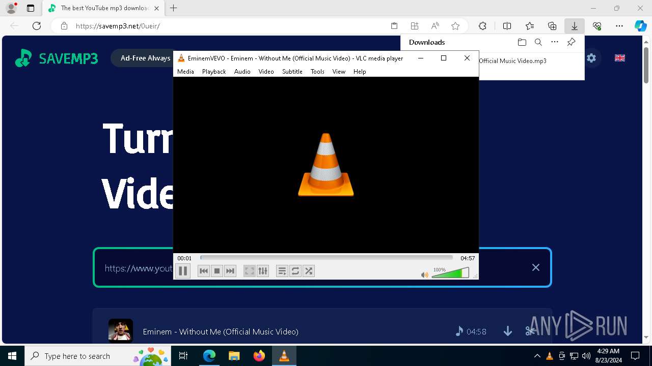Open the browser tab actions menu
This screenshot has width=652, height=366.
tap(31, 8)
